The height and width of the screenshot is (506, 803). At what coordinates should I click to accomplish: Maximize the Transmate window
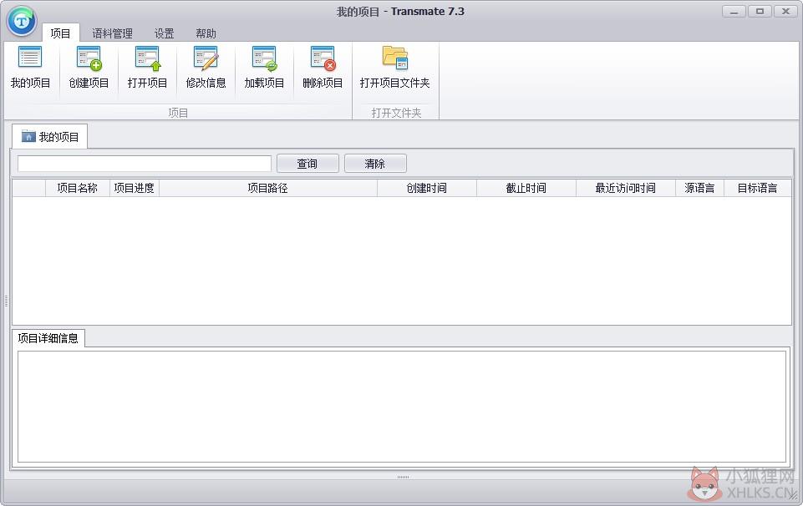pyautogui.click(x=760, y=11)
